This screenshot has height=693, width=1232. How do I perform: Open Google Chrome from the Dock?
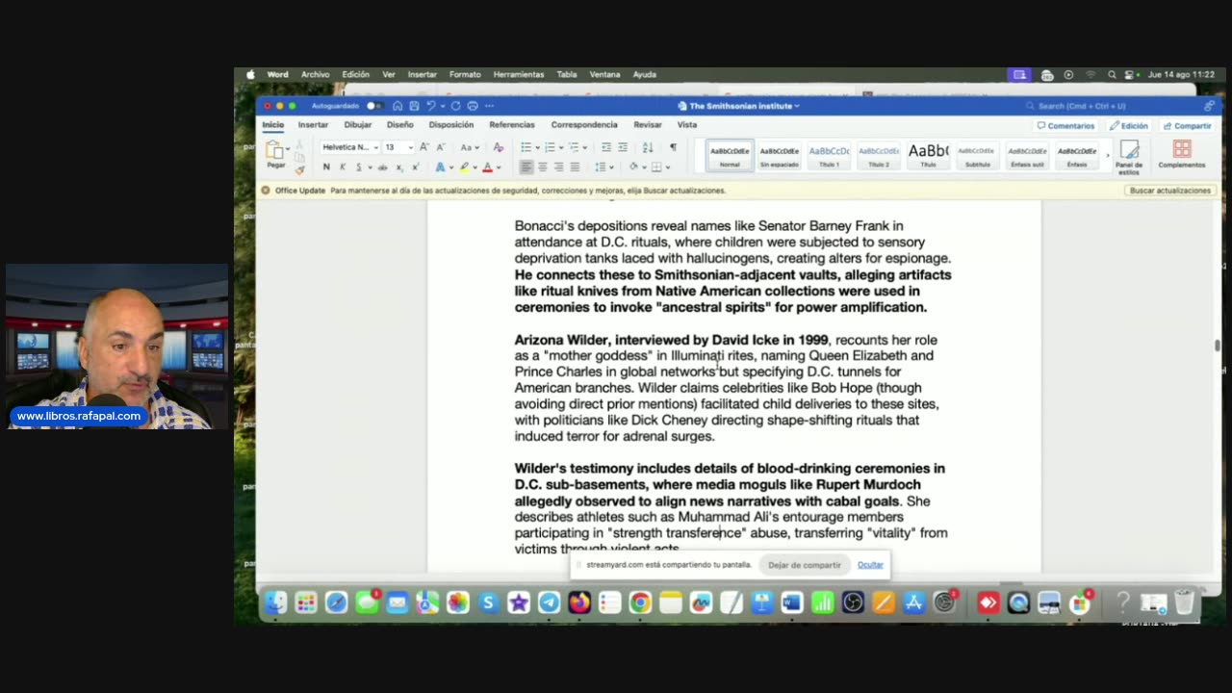tap(640, 603)
